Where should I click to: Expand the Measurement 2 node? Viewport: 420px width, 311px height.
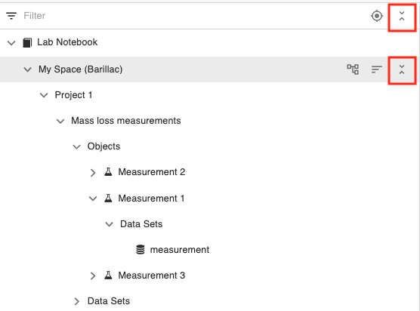(93, 173)
